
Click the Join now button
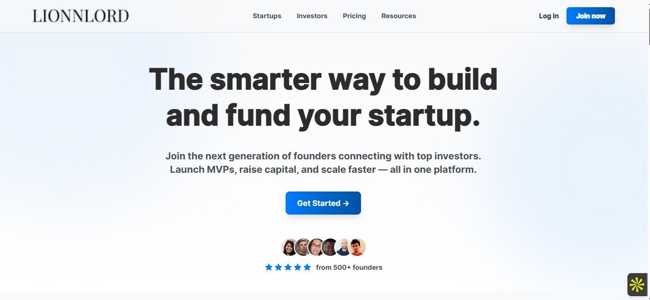click(590, 16)
